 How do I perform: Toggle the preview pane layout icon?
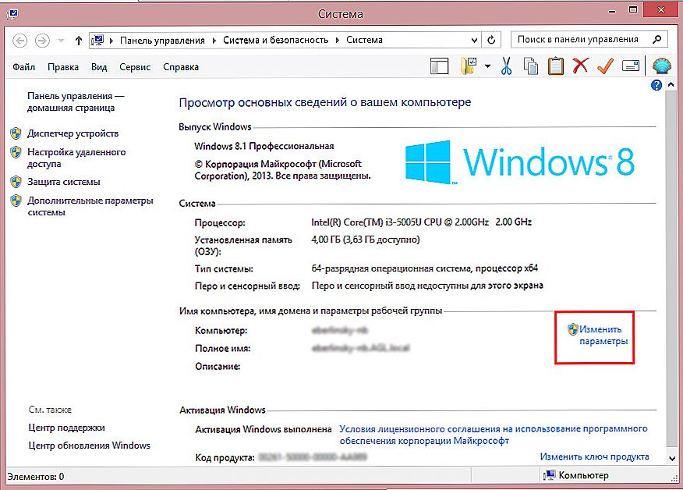(x=439, y=66)
